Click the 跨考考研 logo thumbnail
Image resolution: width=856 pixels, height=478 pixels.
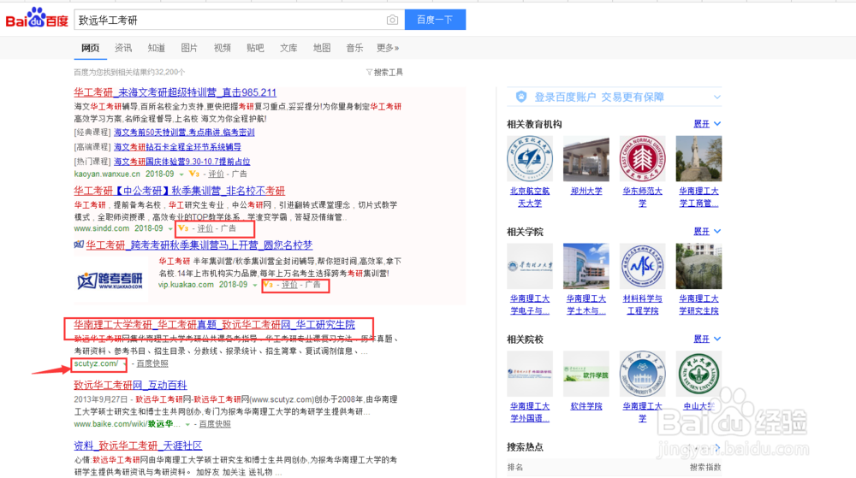pyautogui.click(x=110, y=280)
